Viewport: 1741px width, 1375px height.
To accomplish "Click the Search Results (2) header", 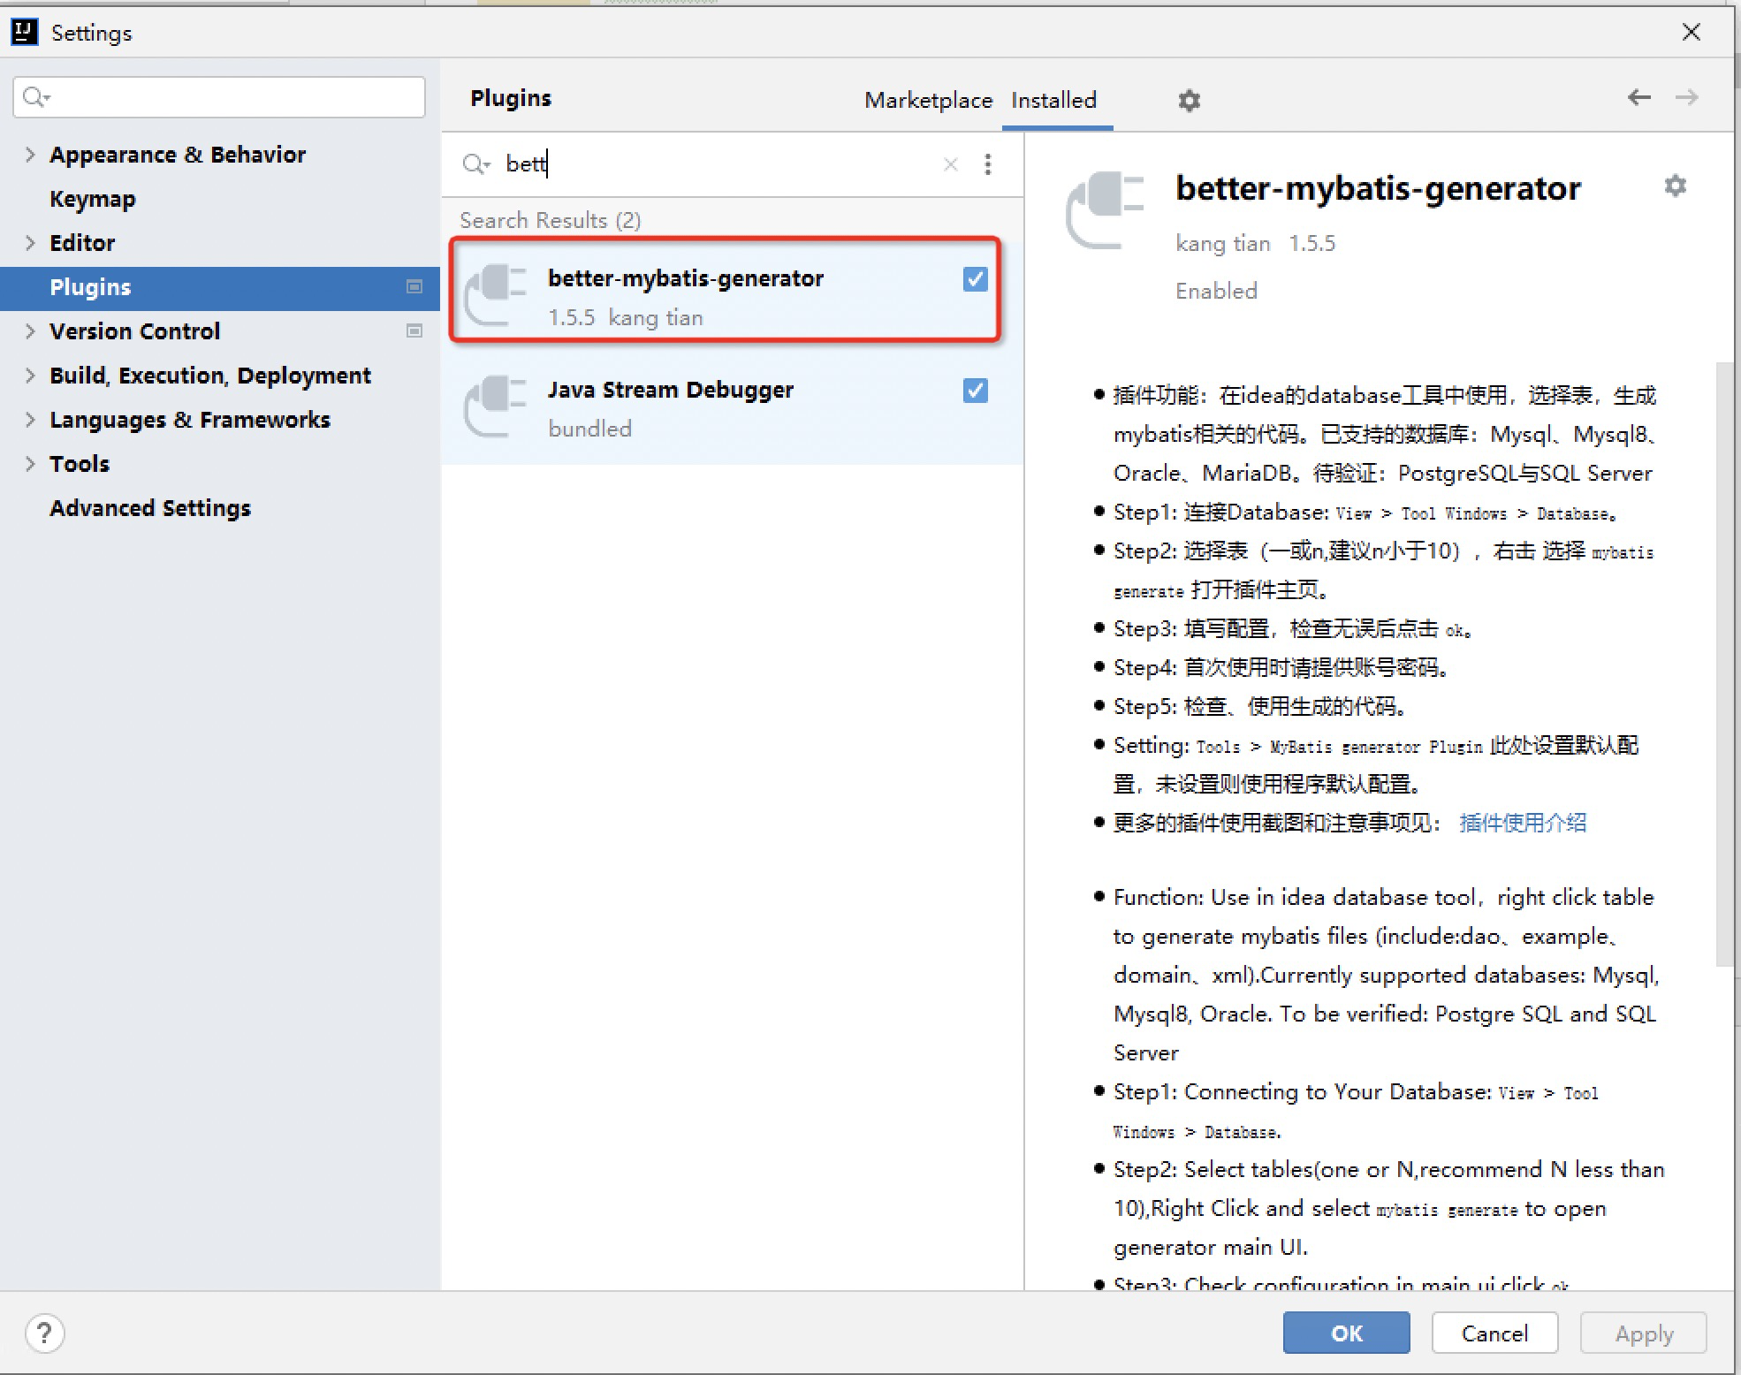I will point(551,220).
